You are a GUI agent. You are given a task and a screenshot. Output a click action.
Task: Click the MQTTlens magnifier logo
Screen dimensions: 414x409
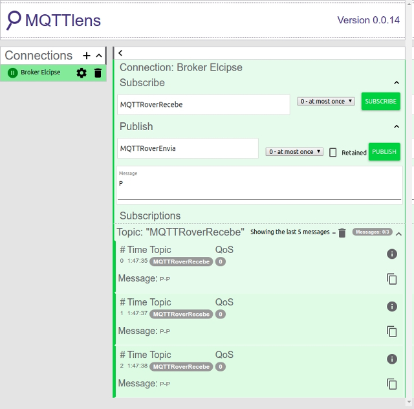click(x=14, y=20)
